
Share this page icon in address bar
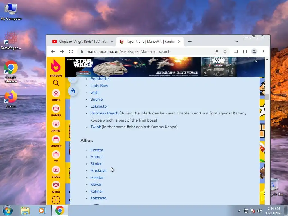[x=216, y=52]
